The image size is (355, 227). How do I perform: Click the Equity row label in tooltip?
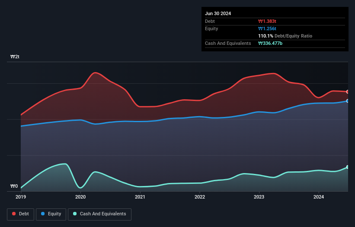click(211, 28)
